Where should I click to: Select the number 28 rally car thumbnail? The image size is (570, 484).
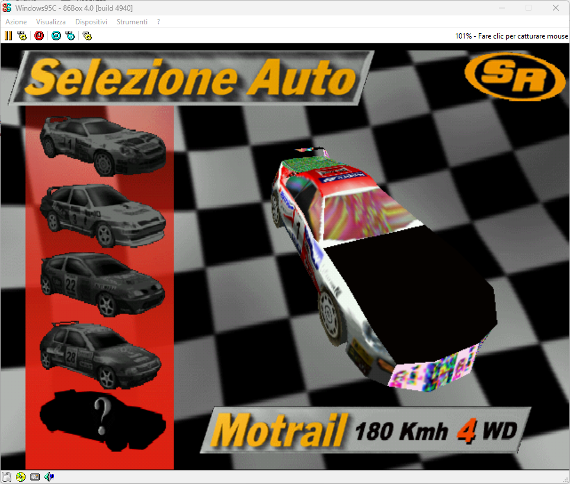[101, 353]
